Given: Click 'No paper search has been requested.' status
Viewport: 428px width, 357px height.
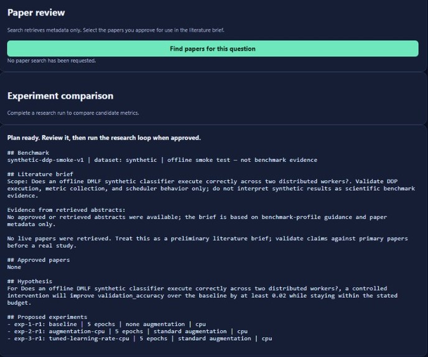Looking at the screenshot, I should coord(52,60).
